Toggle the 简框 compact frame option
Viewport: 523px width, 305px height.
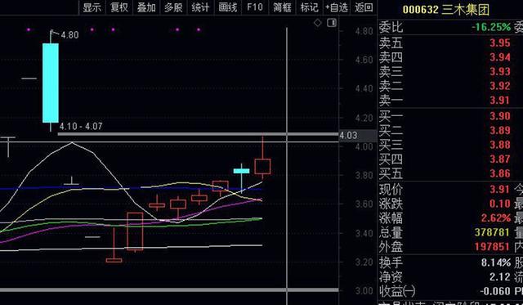[x=282, y=7]
